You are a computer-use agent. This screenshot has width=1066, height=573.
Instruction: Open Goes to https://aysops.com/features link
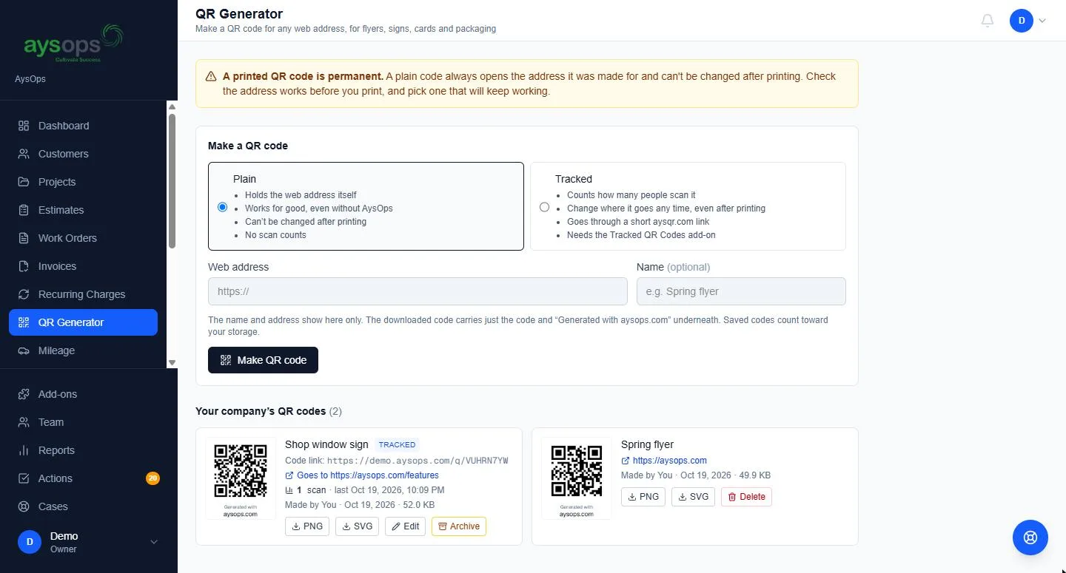[x=362, y=475]
